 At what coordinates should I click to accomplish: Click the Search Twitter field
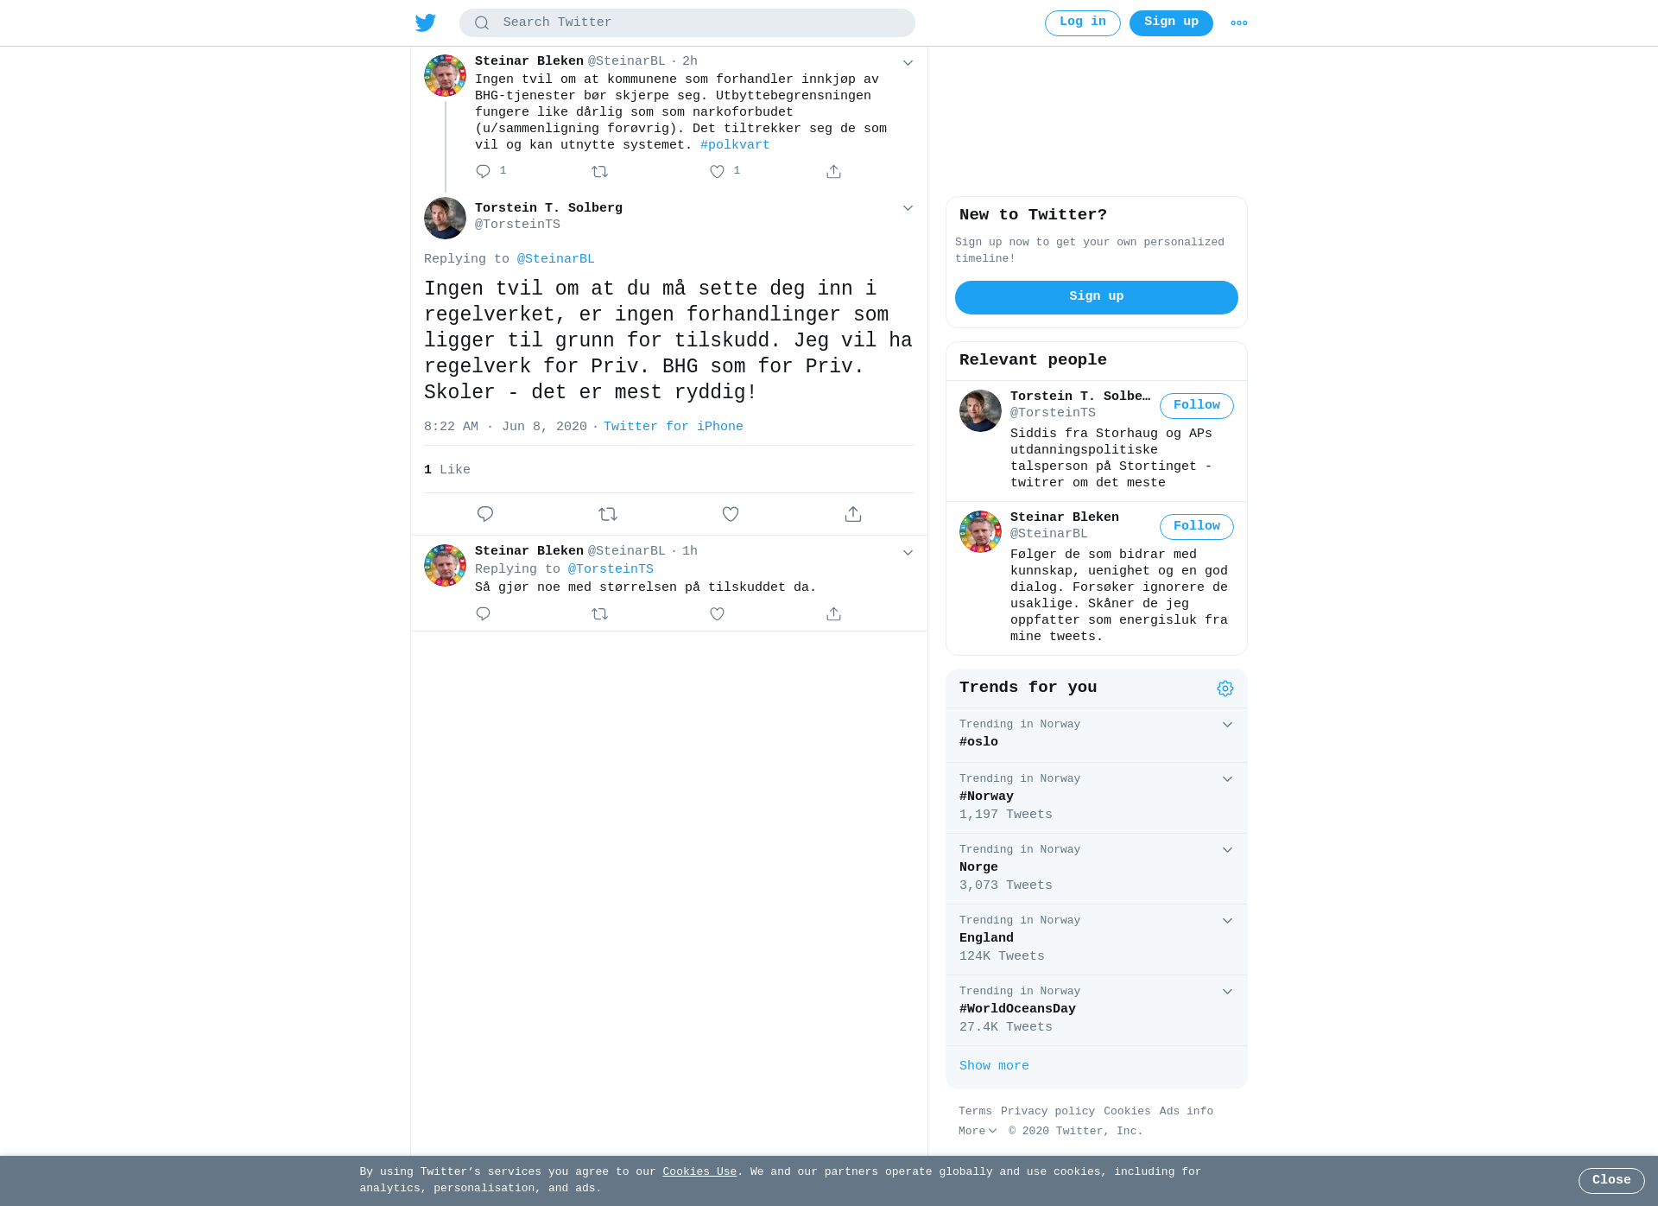pos(687,23)
